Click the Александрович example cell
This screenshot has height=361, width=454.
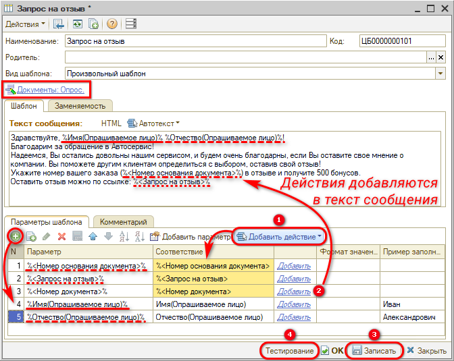413,317
